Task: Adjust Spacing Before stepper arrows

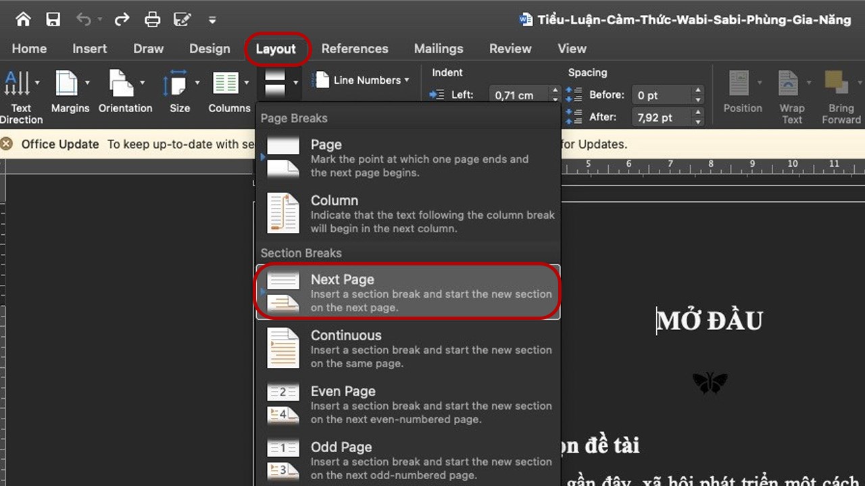Action: [699, 95]
